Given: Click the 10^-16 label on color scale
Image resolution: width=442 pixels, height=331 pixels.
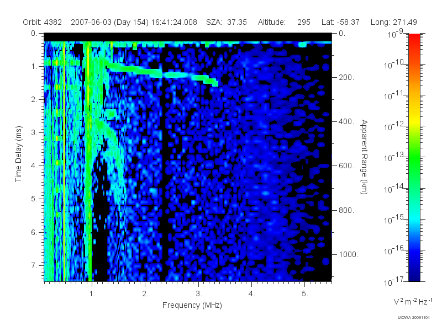Looking at the screenshot, I should pos(394,250).
